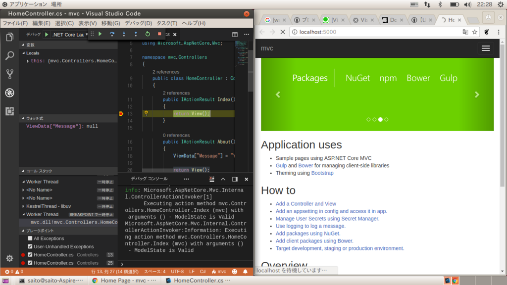Expand first <No Name> thread
The height and width of the screenshot is (285, 507).
pos(24,190)
